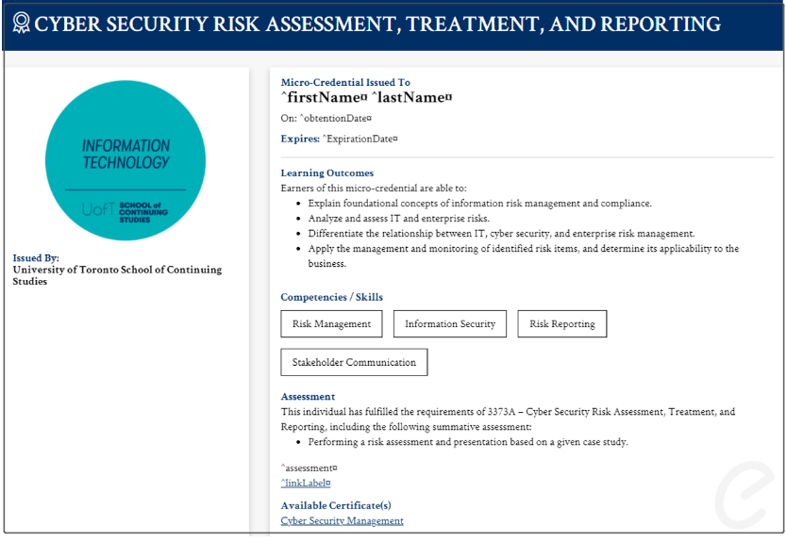Open the ^linkLabel¤ link
Viewport: 786px width, 542px height.
(x=306, y=483)
